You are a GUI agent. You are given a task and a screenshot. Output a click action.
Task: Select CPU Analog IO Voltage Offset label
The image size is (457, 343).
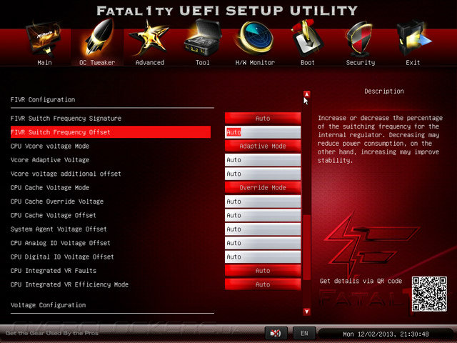tap(61, 243)
